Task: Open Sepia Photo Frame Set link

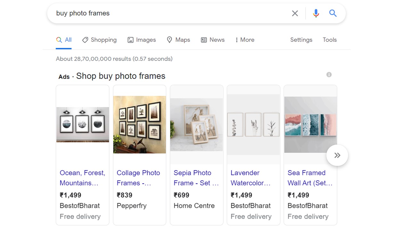Action: pos(196,178)
